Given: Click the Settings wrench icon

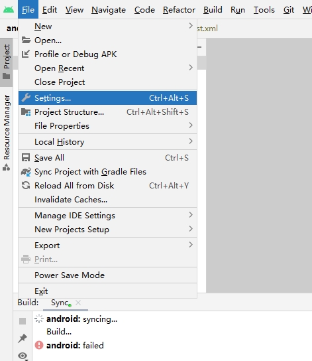Looking at the screenshot, I should 26,98.
